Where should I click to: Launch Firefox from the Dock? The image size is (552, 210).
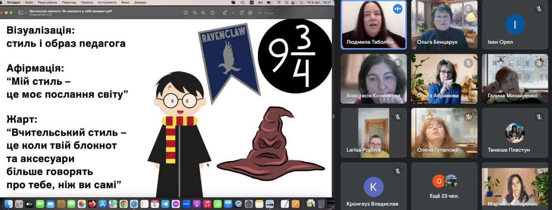click(92, 204)
